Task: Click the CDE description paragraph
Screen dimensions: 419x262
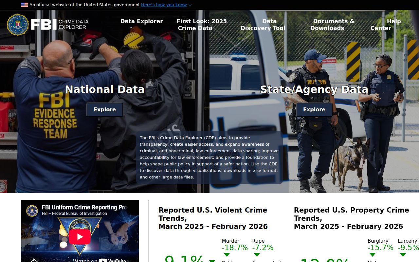Action: click(209, 158)
